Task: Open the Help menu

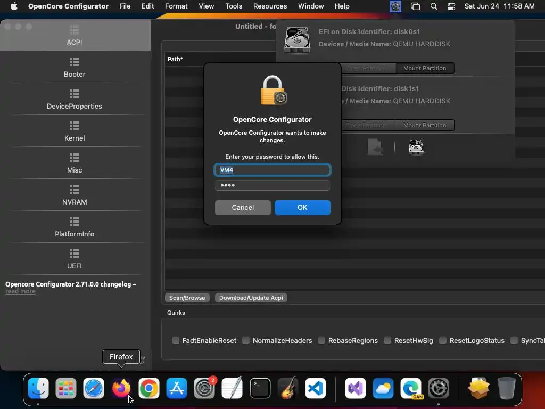Action: 342,6
